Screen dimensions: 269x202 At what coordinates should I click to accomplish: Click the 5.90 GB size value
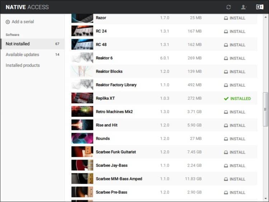194,125
